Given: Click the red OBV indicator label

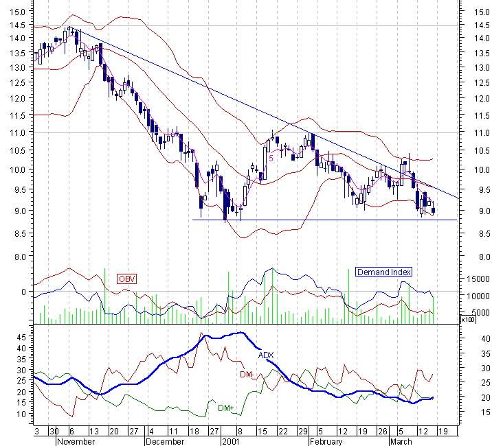Looking at the screenshot, I should click(x=126, y=279).
